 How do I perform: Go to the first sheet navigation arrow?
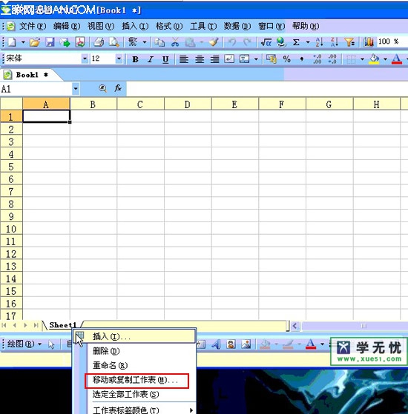[4, 325]
